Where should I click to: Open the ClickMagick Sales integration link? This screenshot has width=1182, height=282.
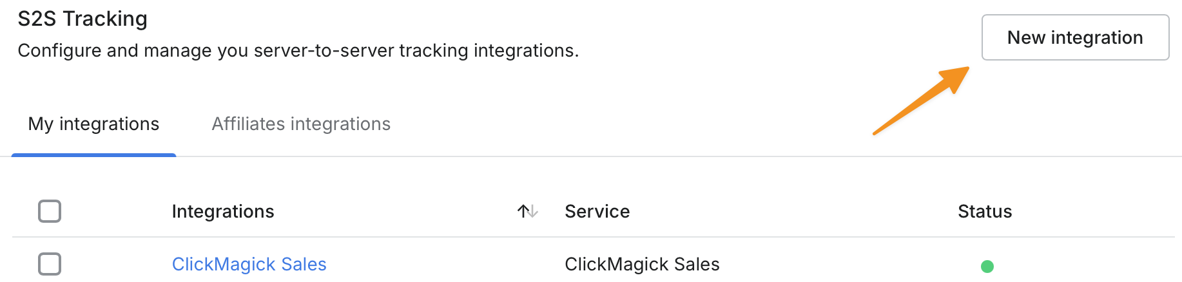[x=249, y=264]
